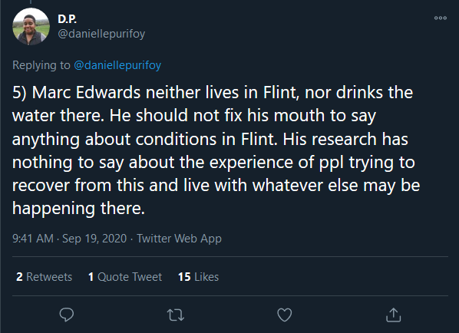
Task: Open the reply speech bubble icon
Action: point(67,315)
